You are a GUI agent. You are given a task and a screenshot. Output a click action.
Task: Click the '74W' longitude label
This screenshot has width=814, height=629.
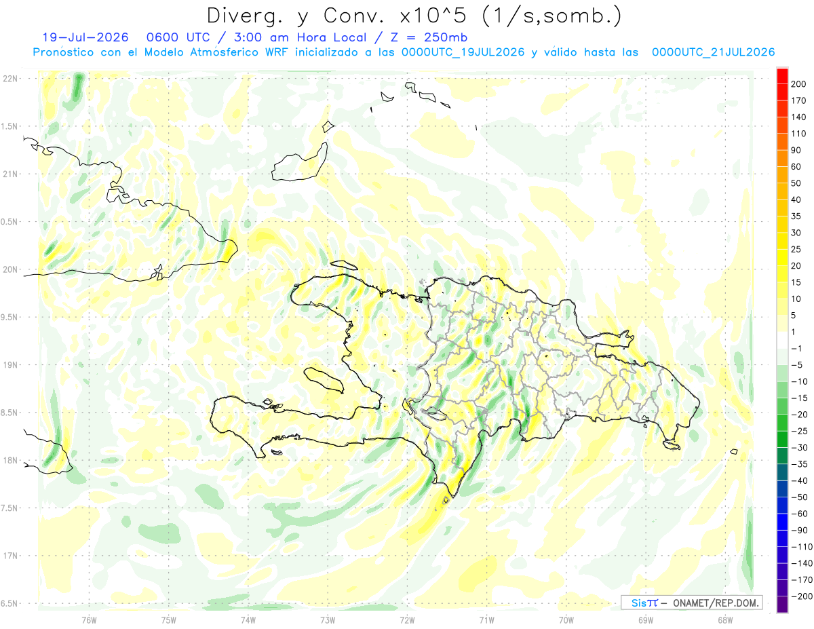(248, 620)
